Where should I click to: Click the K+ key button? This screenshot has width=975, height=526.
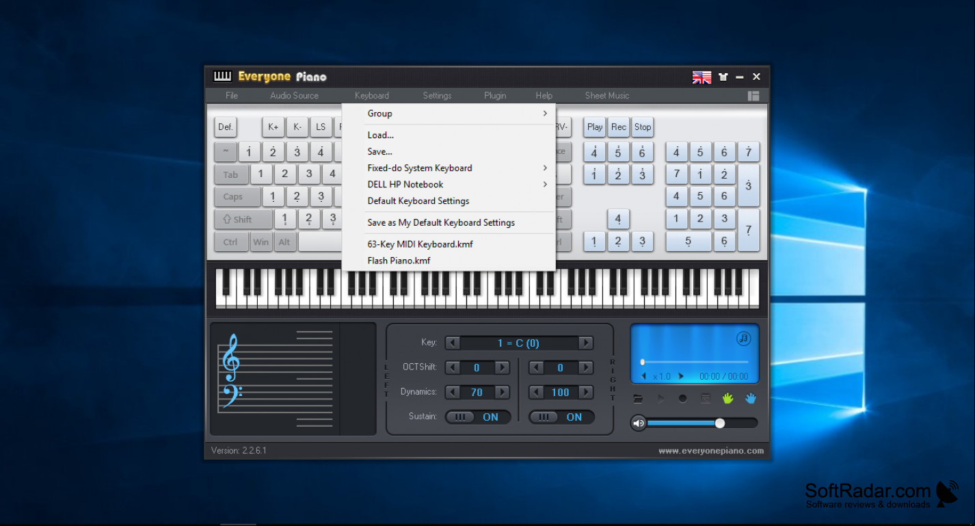[x=273, y=127]
